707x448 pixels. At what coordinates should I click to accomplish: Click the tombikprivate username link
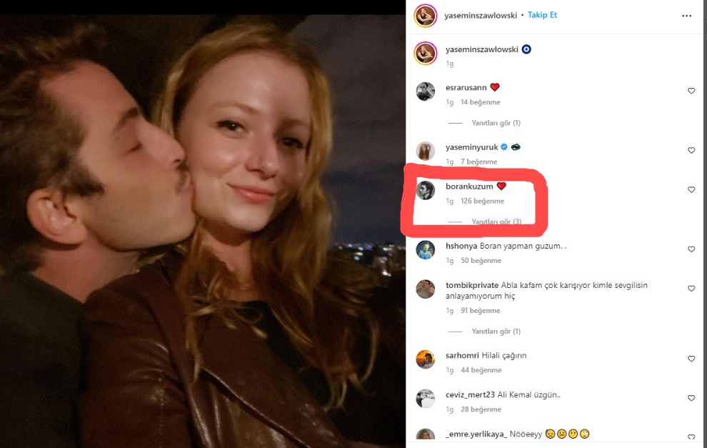471,285
